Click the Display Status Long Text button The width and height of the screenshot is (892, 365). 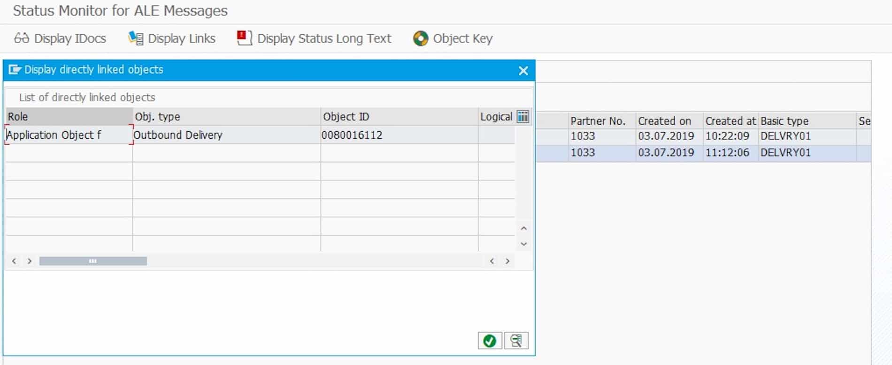(x=314, y=38)
